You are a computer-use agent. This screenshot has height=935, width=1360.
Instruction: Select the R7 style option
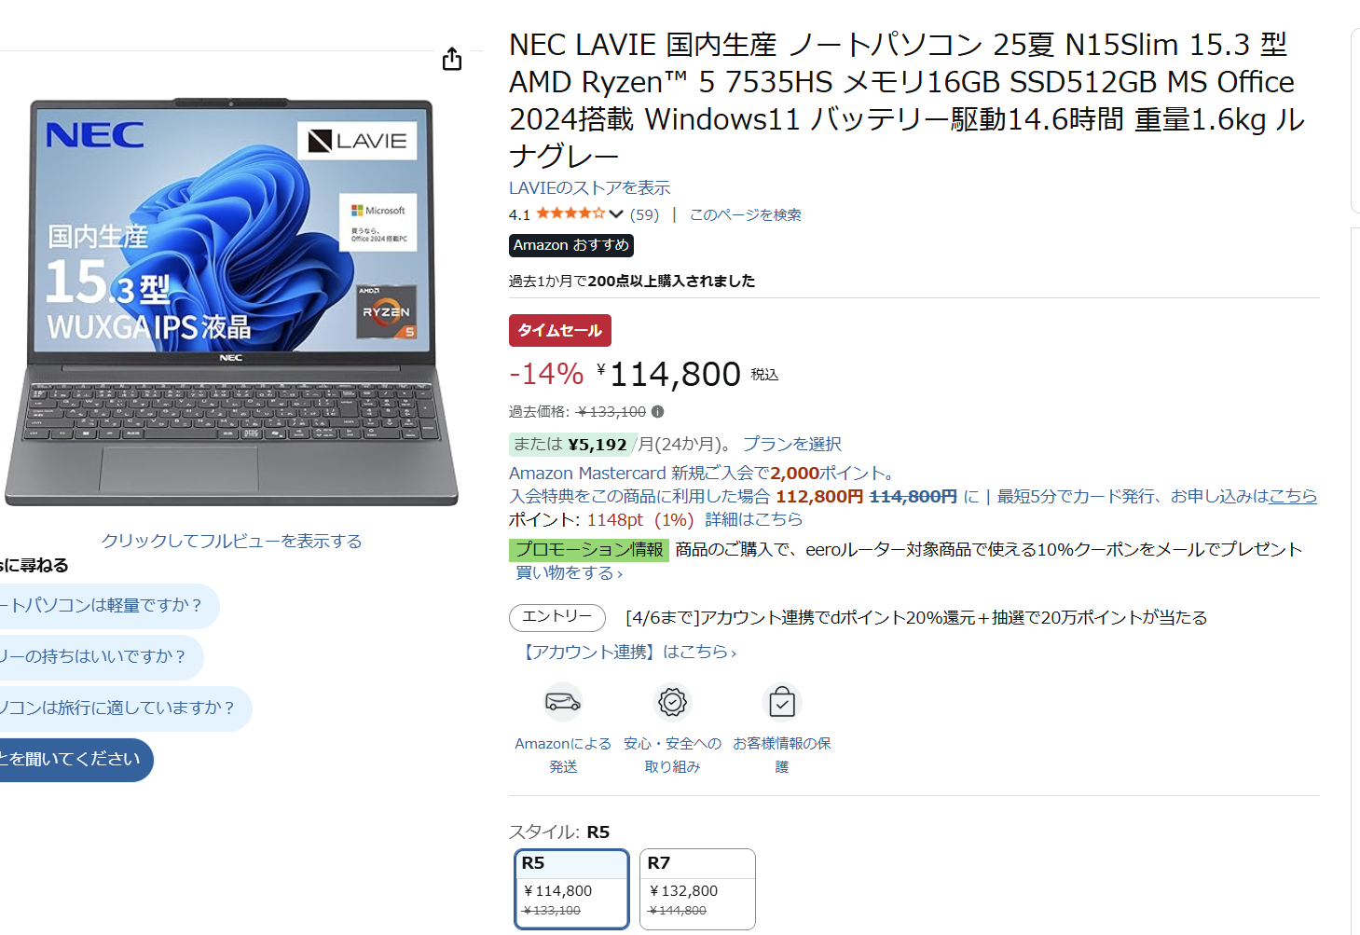pos(697,888)
